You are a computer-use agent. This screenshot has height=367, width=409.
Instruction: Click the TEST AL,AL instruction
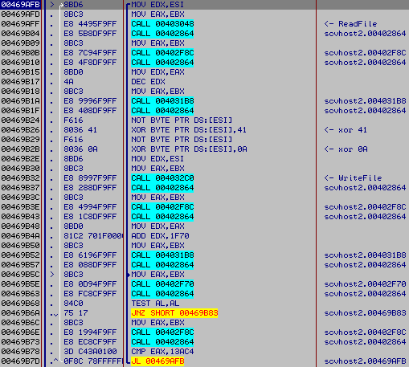pyautogui.click(x=155, y=304)
